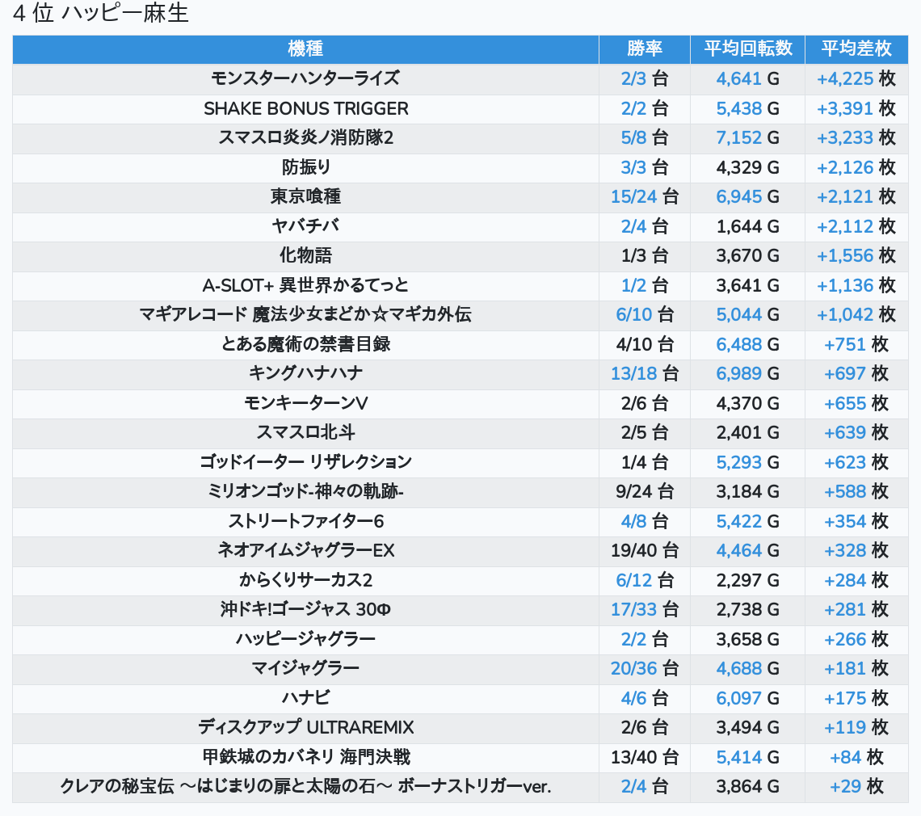Screen dimensions: 921x816
Task: Click average difference +84 枚
Action: (x=856, y=757)
